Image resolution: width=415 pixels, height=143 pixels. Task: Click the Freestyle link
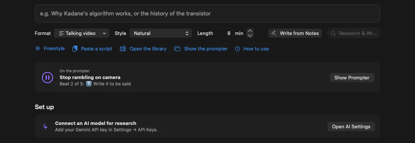[54, 49]
